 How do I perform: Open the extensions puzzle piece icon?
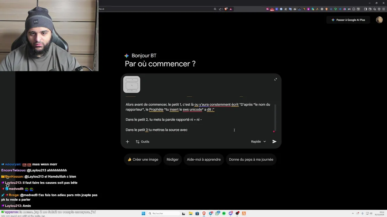click(354, 9)
